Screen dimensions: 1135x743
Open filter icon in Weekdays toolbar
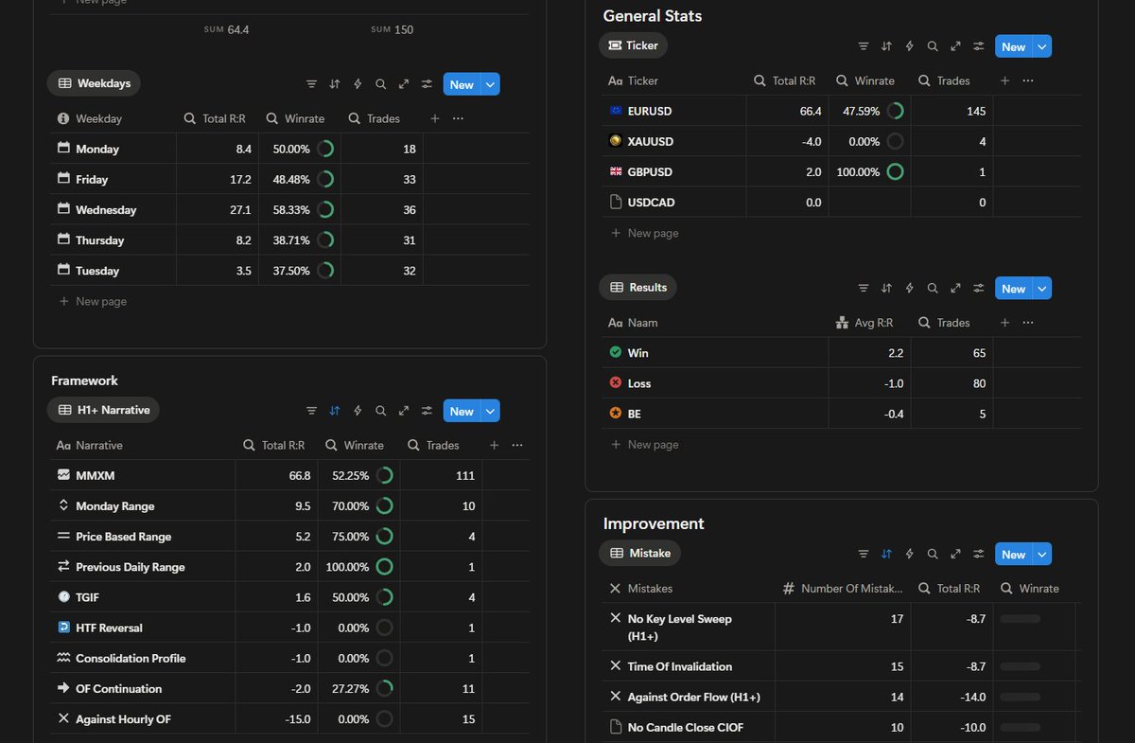click(x=311, y=84)
